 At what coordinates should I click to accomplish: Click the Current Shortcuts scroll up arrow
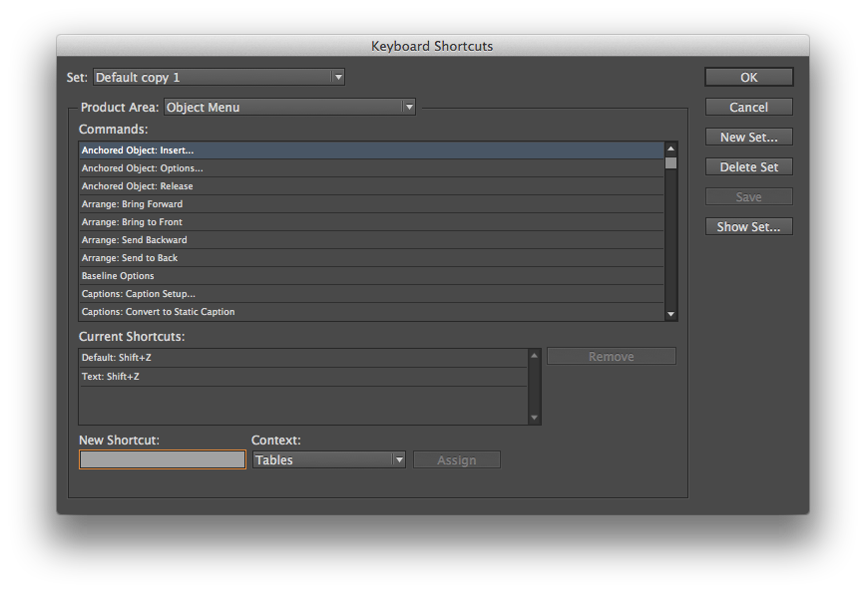pyautogui.click(x=534, y=355)
